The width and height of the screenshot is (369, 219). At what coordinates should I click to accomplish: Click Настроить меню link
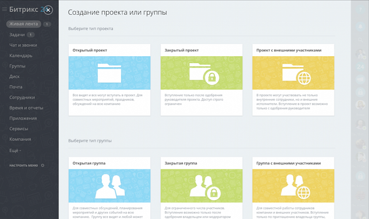[24, 165]
